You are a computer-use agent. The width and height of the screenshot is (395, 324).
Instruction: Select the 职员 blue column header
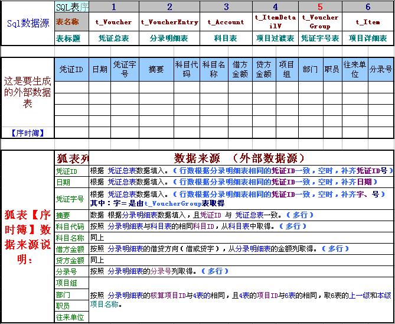point(332,69)
